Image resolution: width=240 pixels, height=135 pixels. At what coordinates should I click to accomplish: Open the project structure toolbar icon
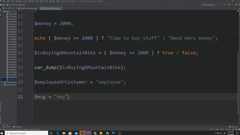coord(236,5)
